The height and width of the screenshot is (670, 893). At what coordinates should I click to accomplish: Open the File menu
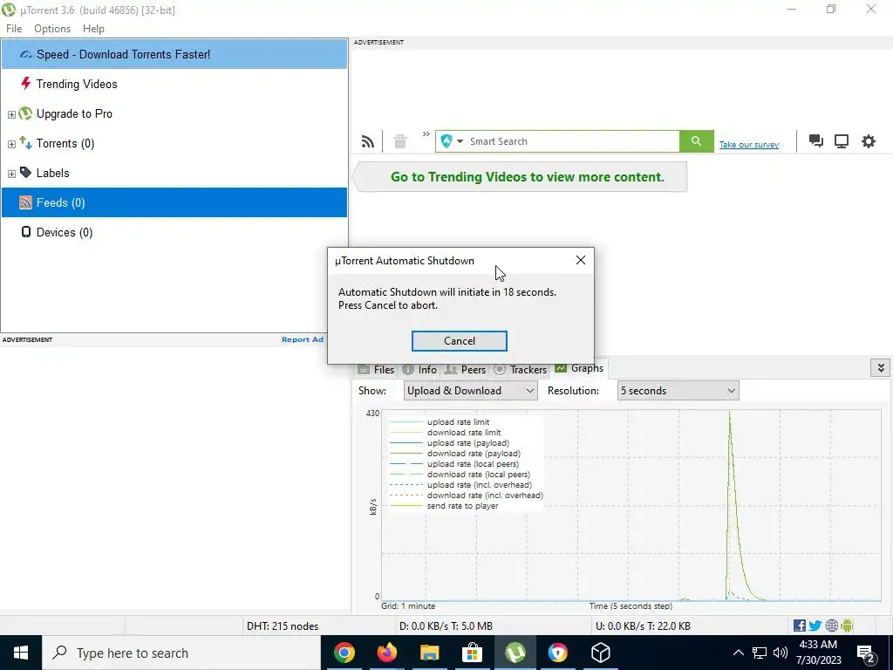[x=14, y=29]
